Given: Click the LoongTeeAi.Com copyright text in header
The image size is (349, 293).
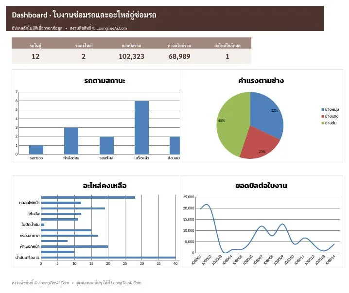Looking at the screenshot, I should 98,28.
